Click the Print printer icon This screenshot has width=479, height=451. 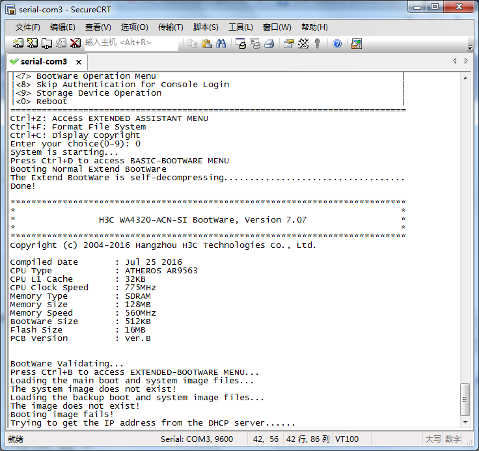pyautogui.click(x=269, y=44)
